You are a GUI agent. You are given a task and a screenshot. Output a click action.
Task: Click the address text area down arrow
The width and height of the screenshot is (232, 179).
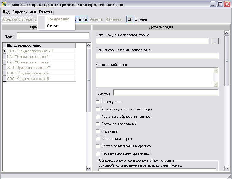point(215,84)
